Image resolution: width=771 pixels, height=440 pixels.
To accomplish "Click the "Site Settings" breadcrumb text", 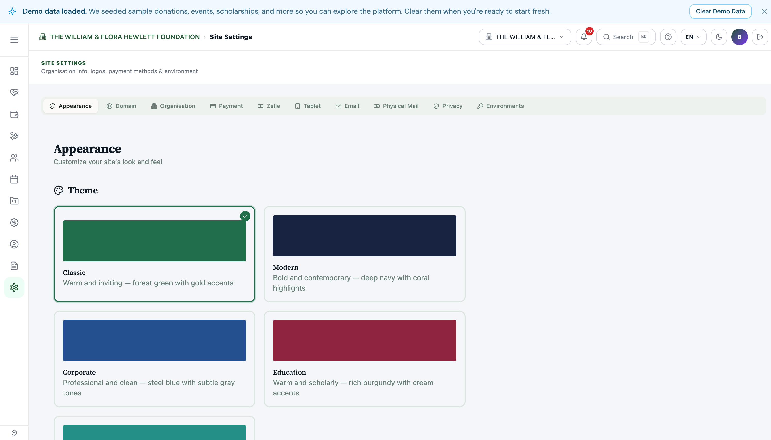I will coord(231,37).
